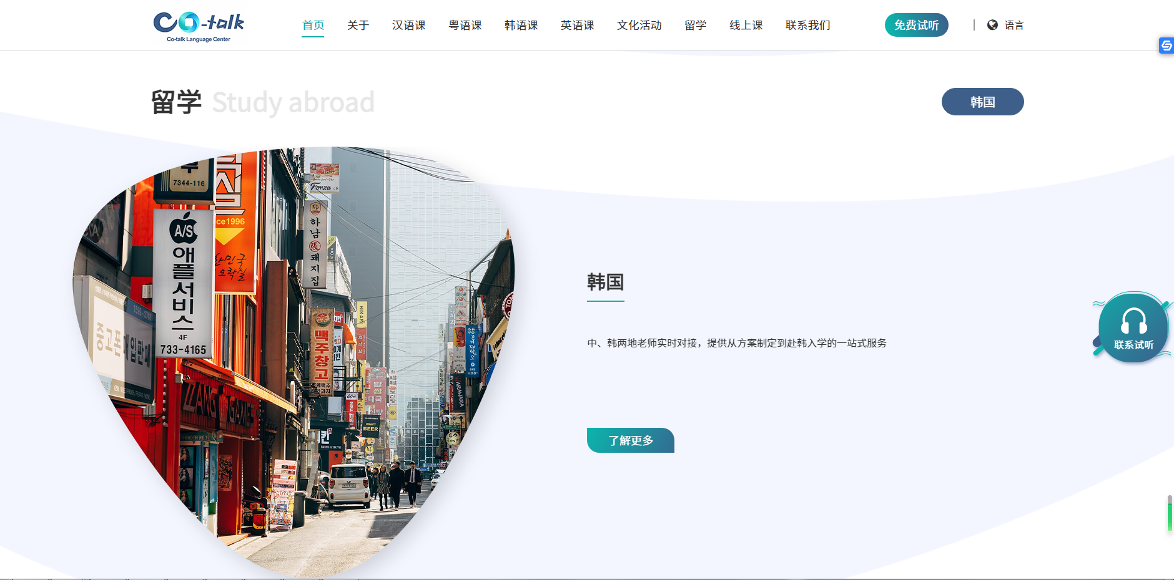Click the 了解更多 learn more button
1174x580 pixels.
tap(630, 440)
